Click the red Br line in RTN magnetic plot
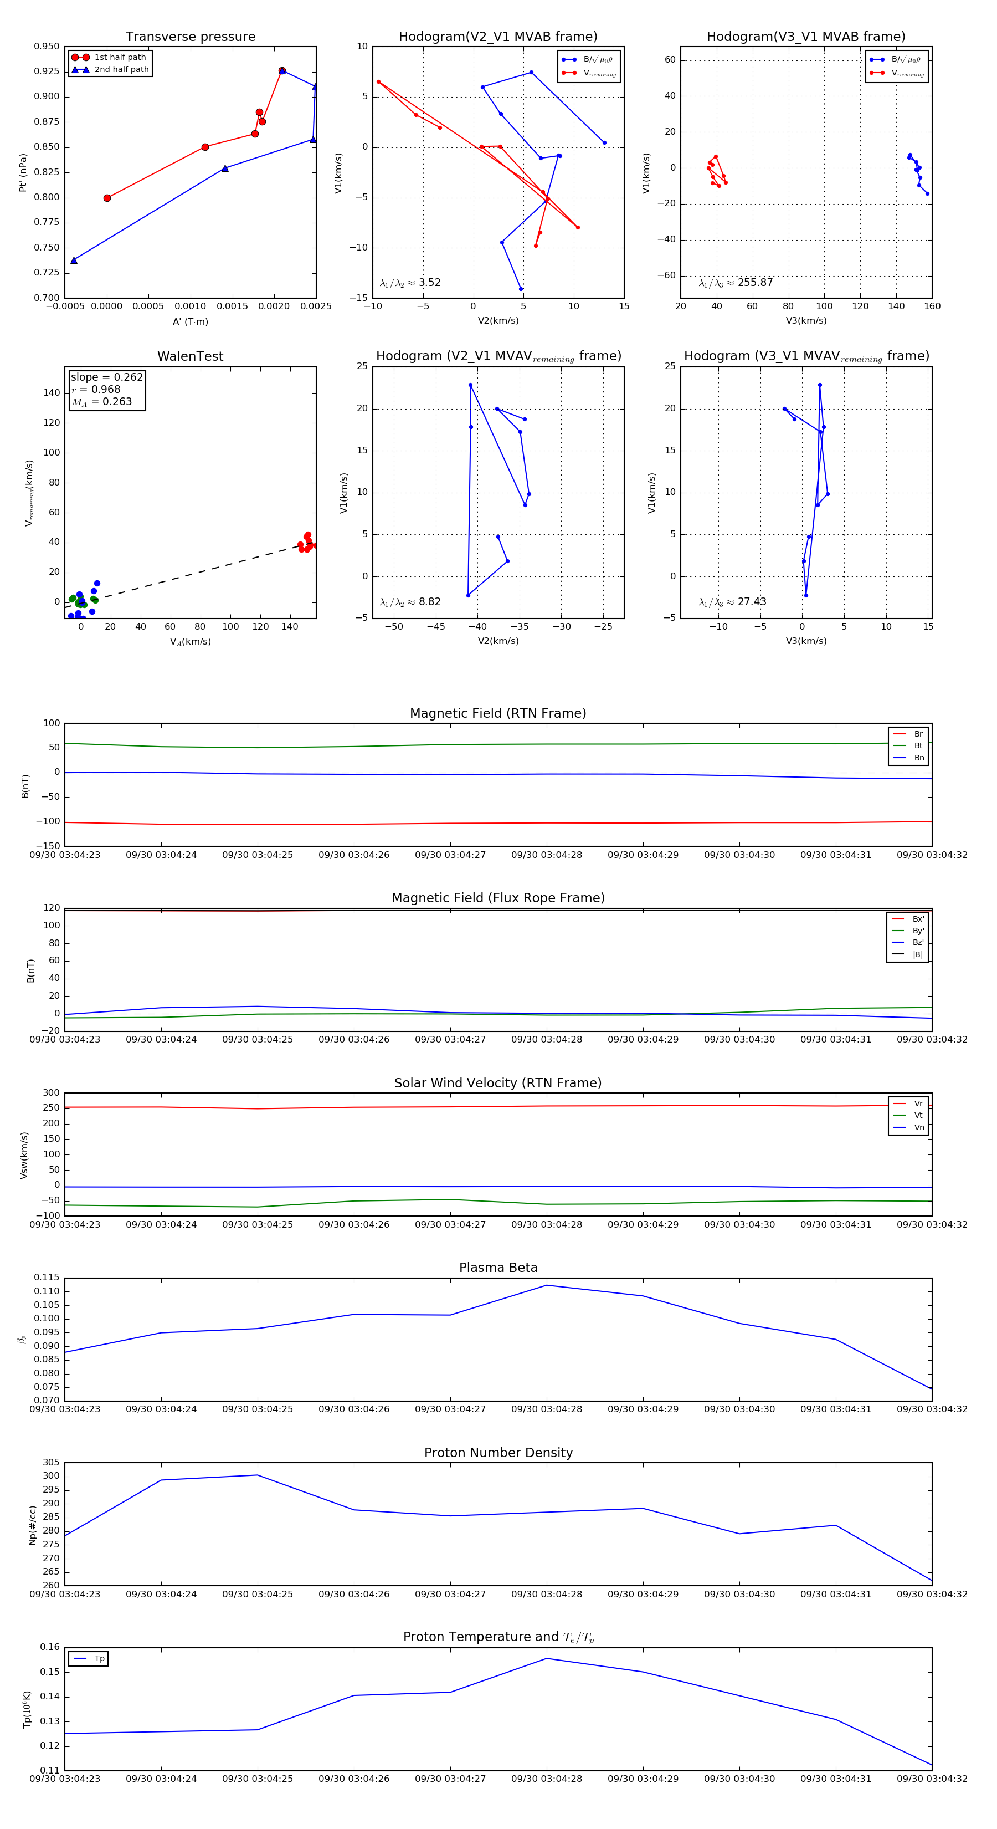Image resolution: width=997 pixels, height=1829 pixels. point(498,823)
